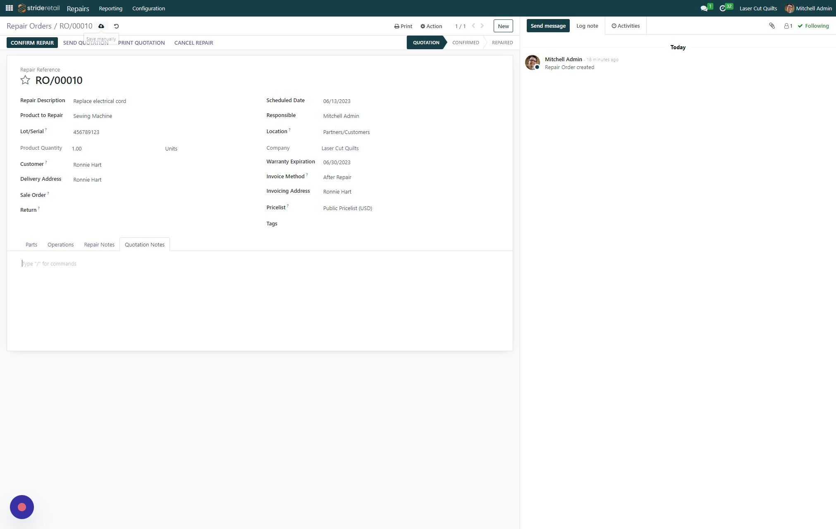The width and height of the screenshot is (836, 529).
Task: Click the Units label next to quantity
Action: point(171,148)
